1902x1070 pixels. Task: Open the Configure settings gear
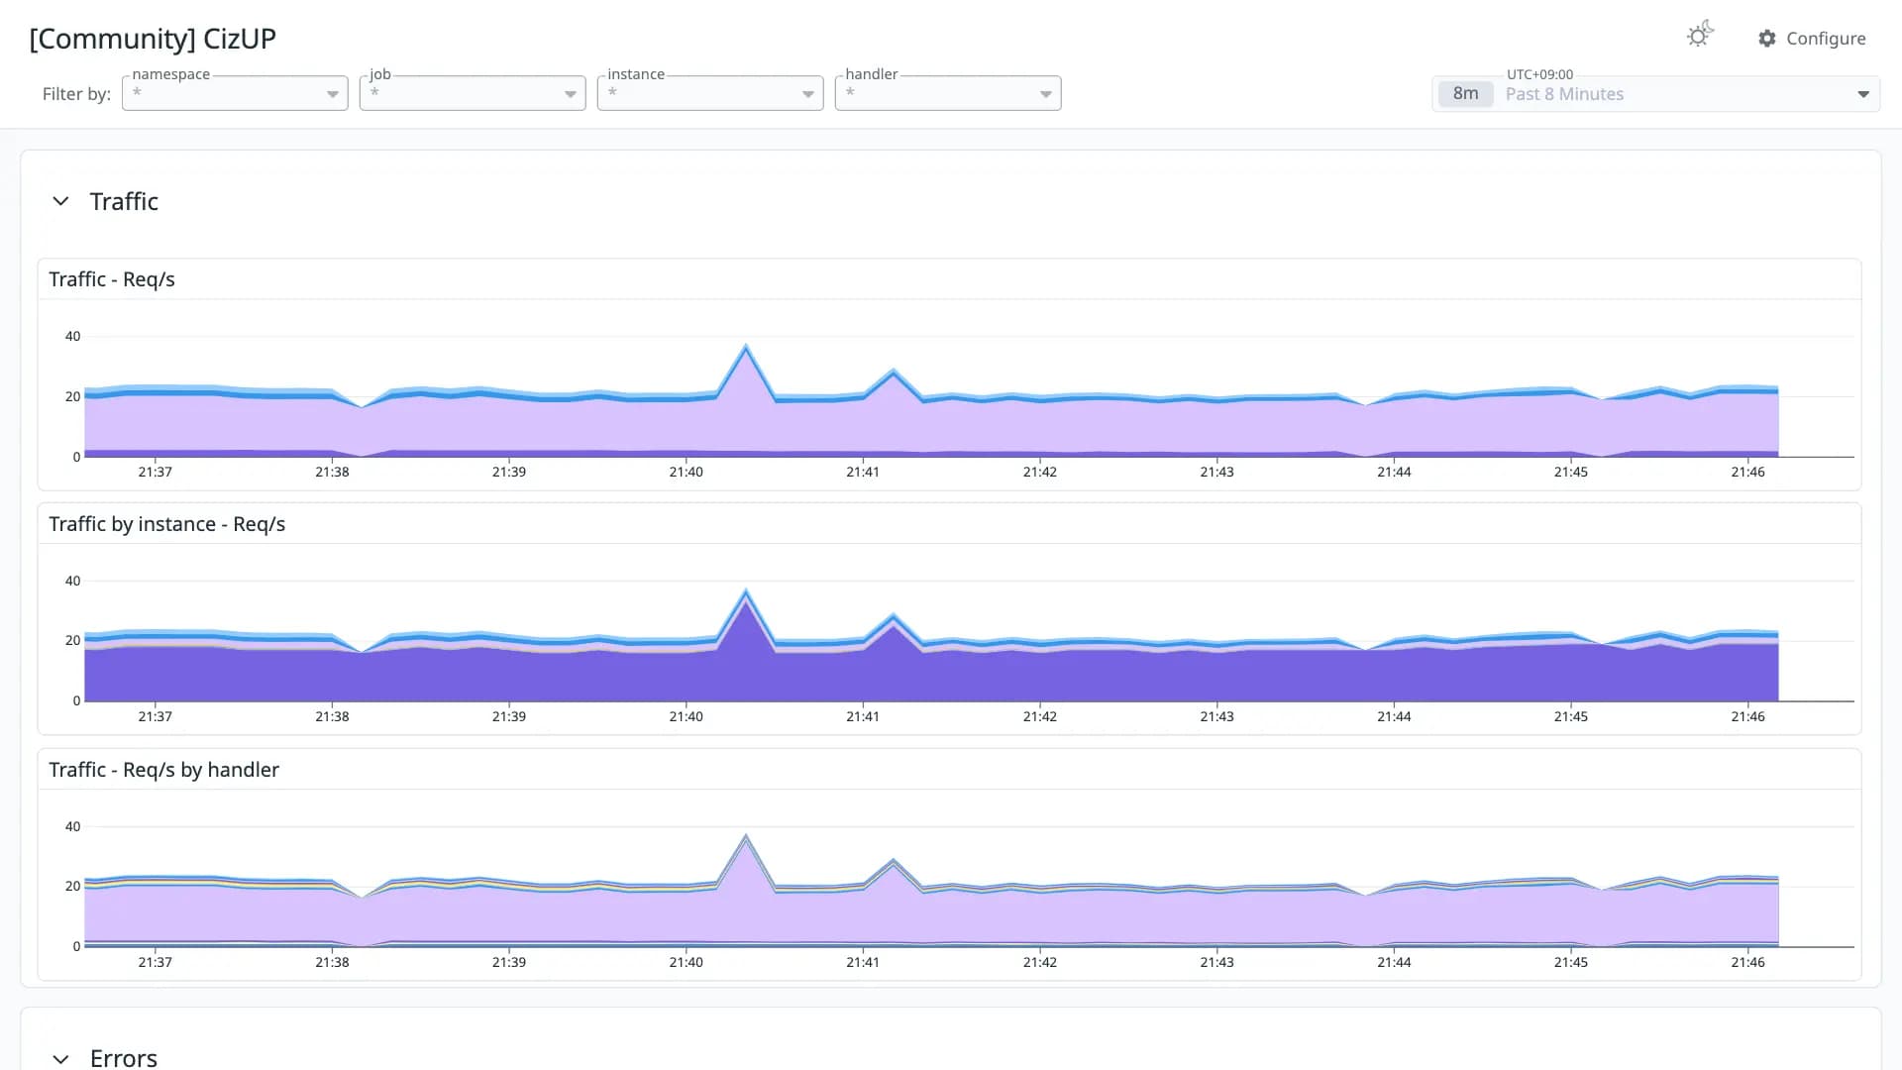click(1767, 39)
